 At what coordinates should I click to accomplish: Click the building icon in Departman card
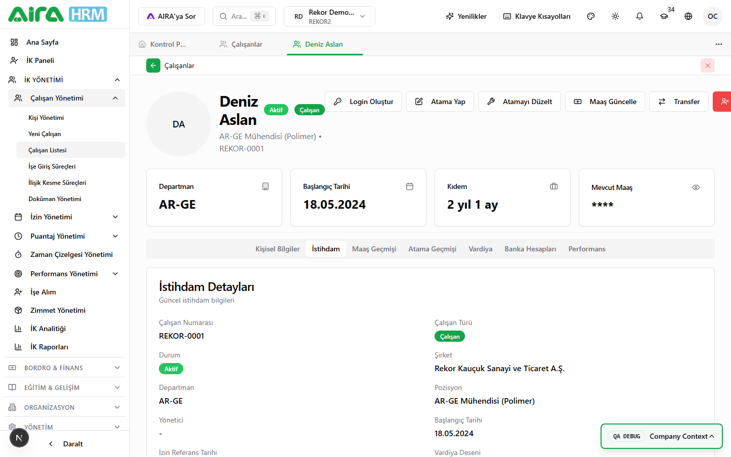pyautogui.click(x=265, y=186)
